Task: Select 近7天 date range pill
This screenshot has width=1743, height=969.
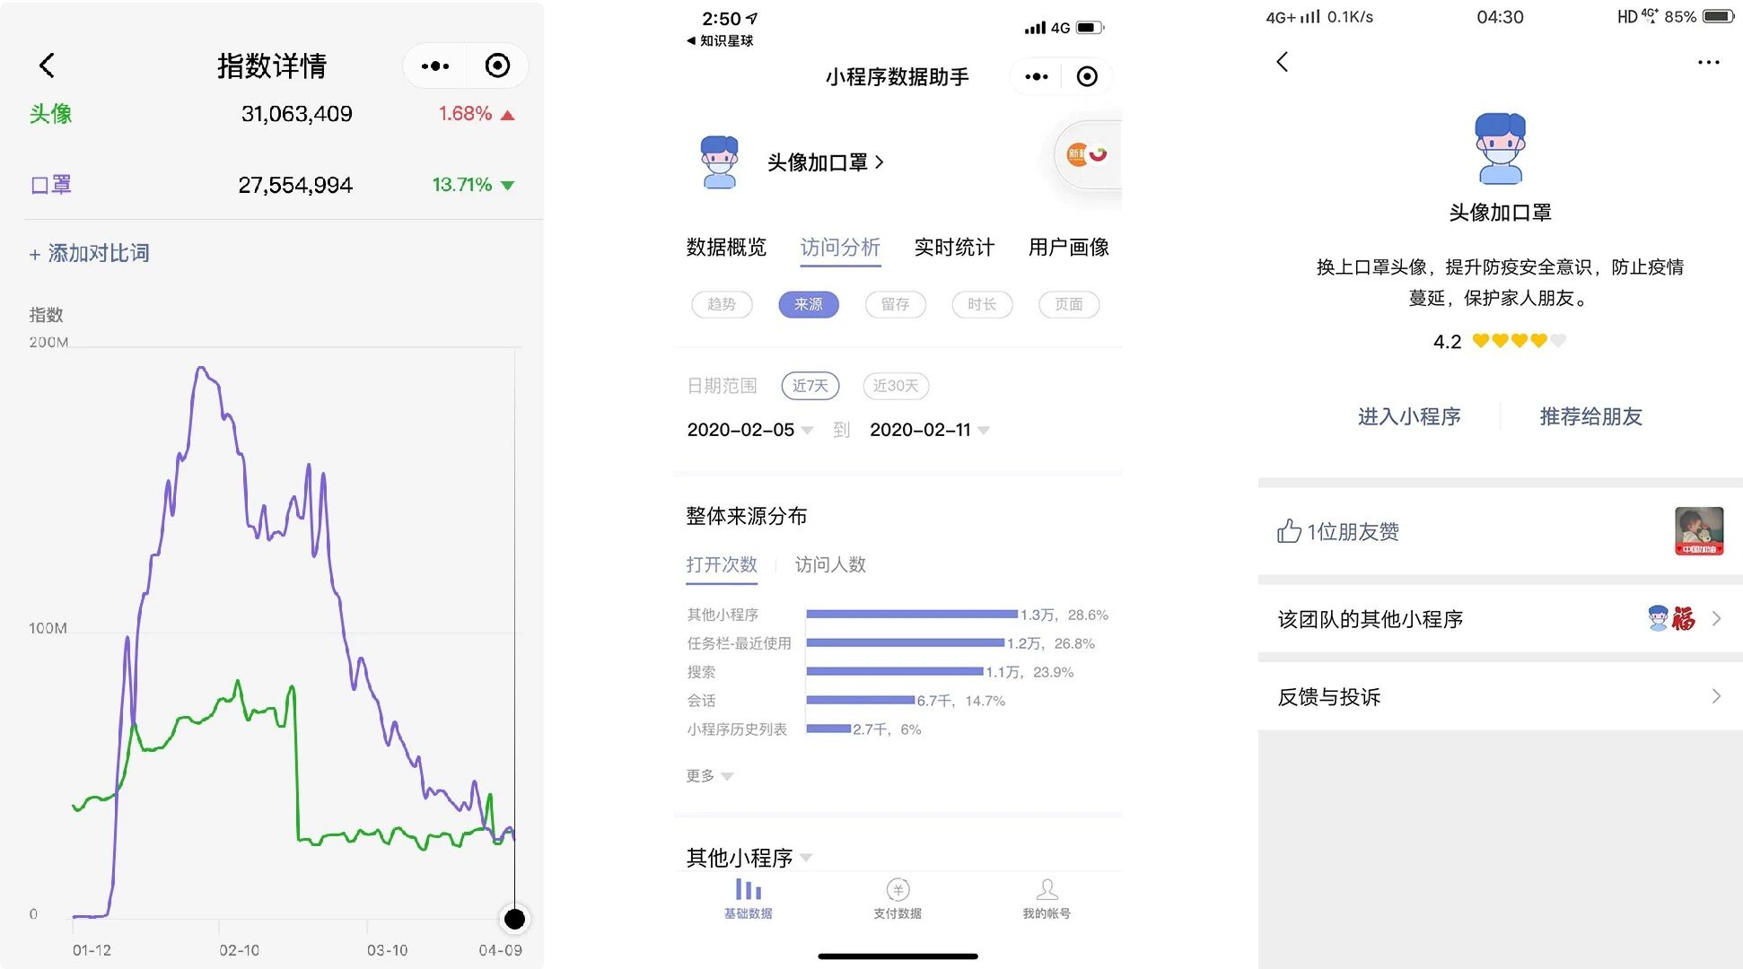Action: (x=810, y=386)
